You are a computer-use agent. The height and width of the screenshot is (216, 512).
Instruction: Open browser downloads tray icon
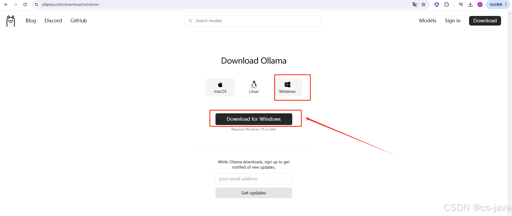click(x=470, y=5)
